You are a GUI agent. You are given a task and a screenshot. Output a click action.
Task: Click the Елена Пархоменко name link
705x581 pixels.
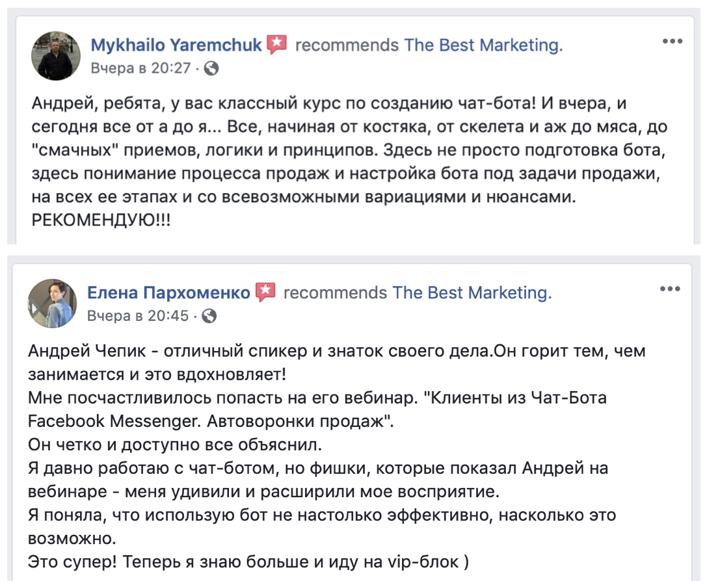tap(169, 292)
